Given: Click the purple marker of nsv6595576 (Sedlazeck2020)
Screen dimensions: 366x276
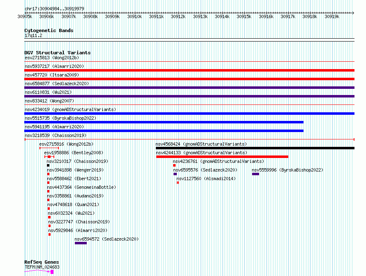Looking at the screenshot, I should (175, 174).
